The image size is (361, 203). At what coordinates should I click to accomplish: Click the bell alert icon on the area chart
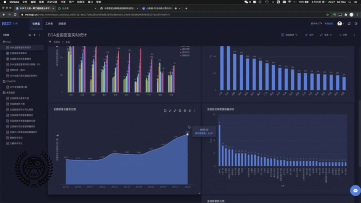[x=185, y=111]
